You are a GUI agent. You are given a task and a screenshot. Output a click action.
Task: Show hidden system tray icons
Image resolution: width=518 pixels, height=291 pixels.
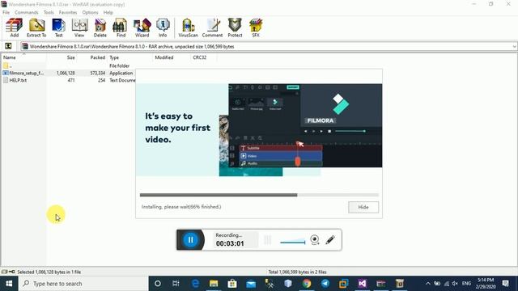coord(428,284)
